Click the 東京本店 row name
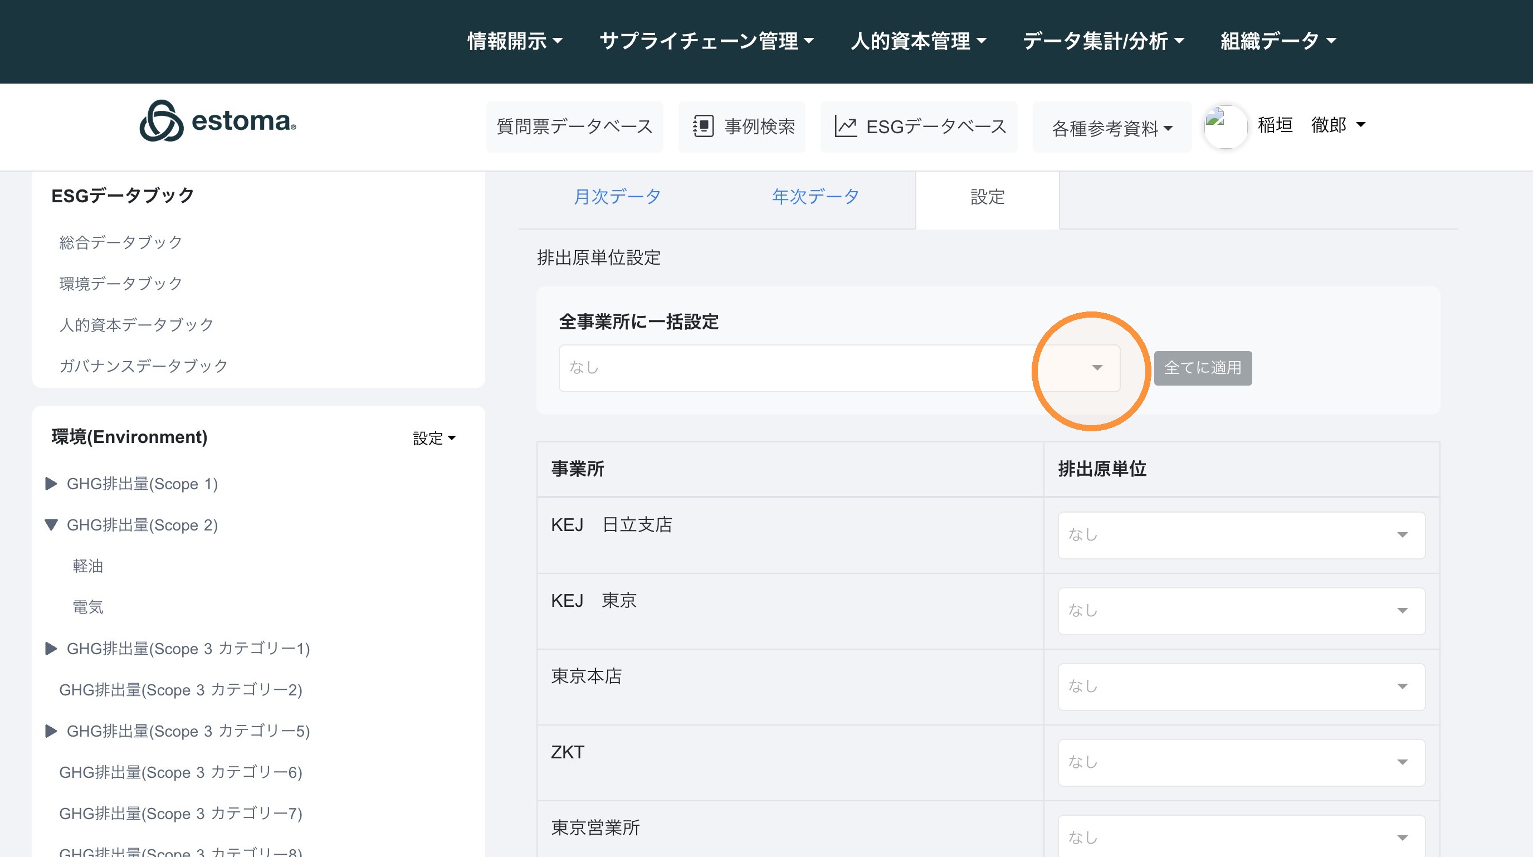The width and height of the screenshot is (1533, 857). click(586, 676)
